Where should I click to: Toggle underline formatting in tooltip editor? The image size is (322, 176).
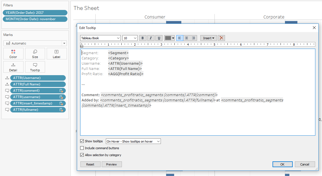pyautogui.click(x=159, y=38)
